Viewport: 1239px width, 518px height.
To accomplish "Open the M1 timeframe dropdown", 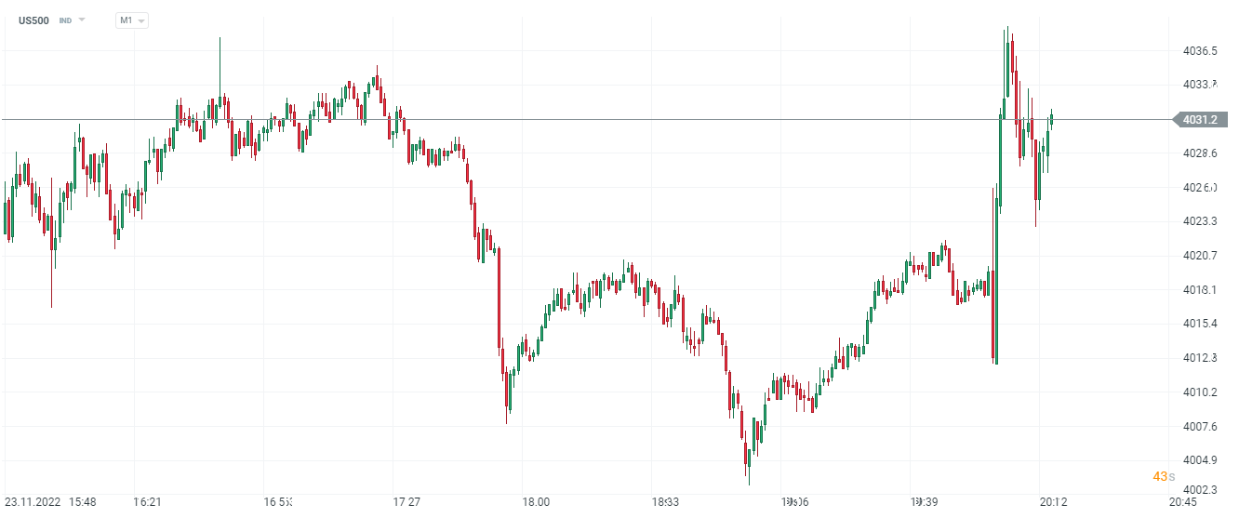I will (x=131, y=20).
